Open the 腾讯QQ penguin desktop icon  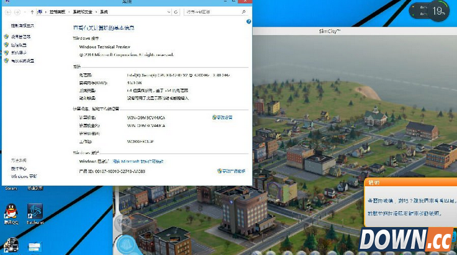click(x=11, y=212)
